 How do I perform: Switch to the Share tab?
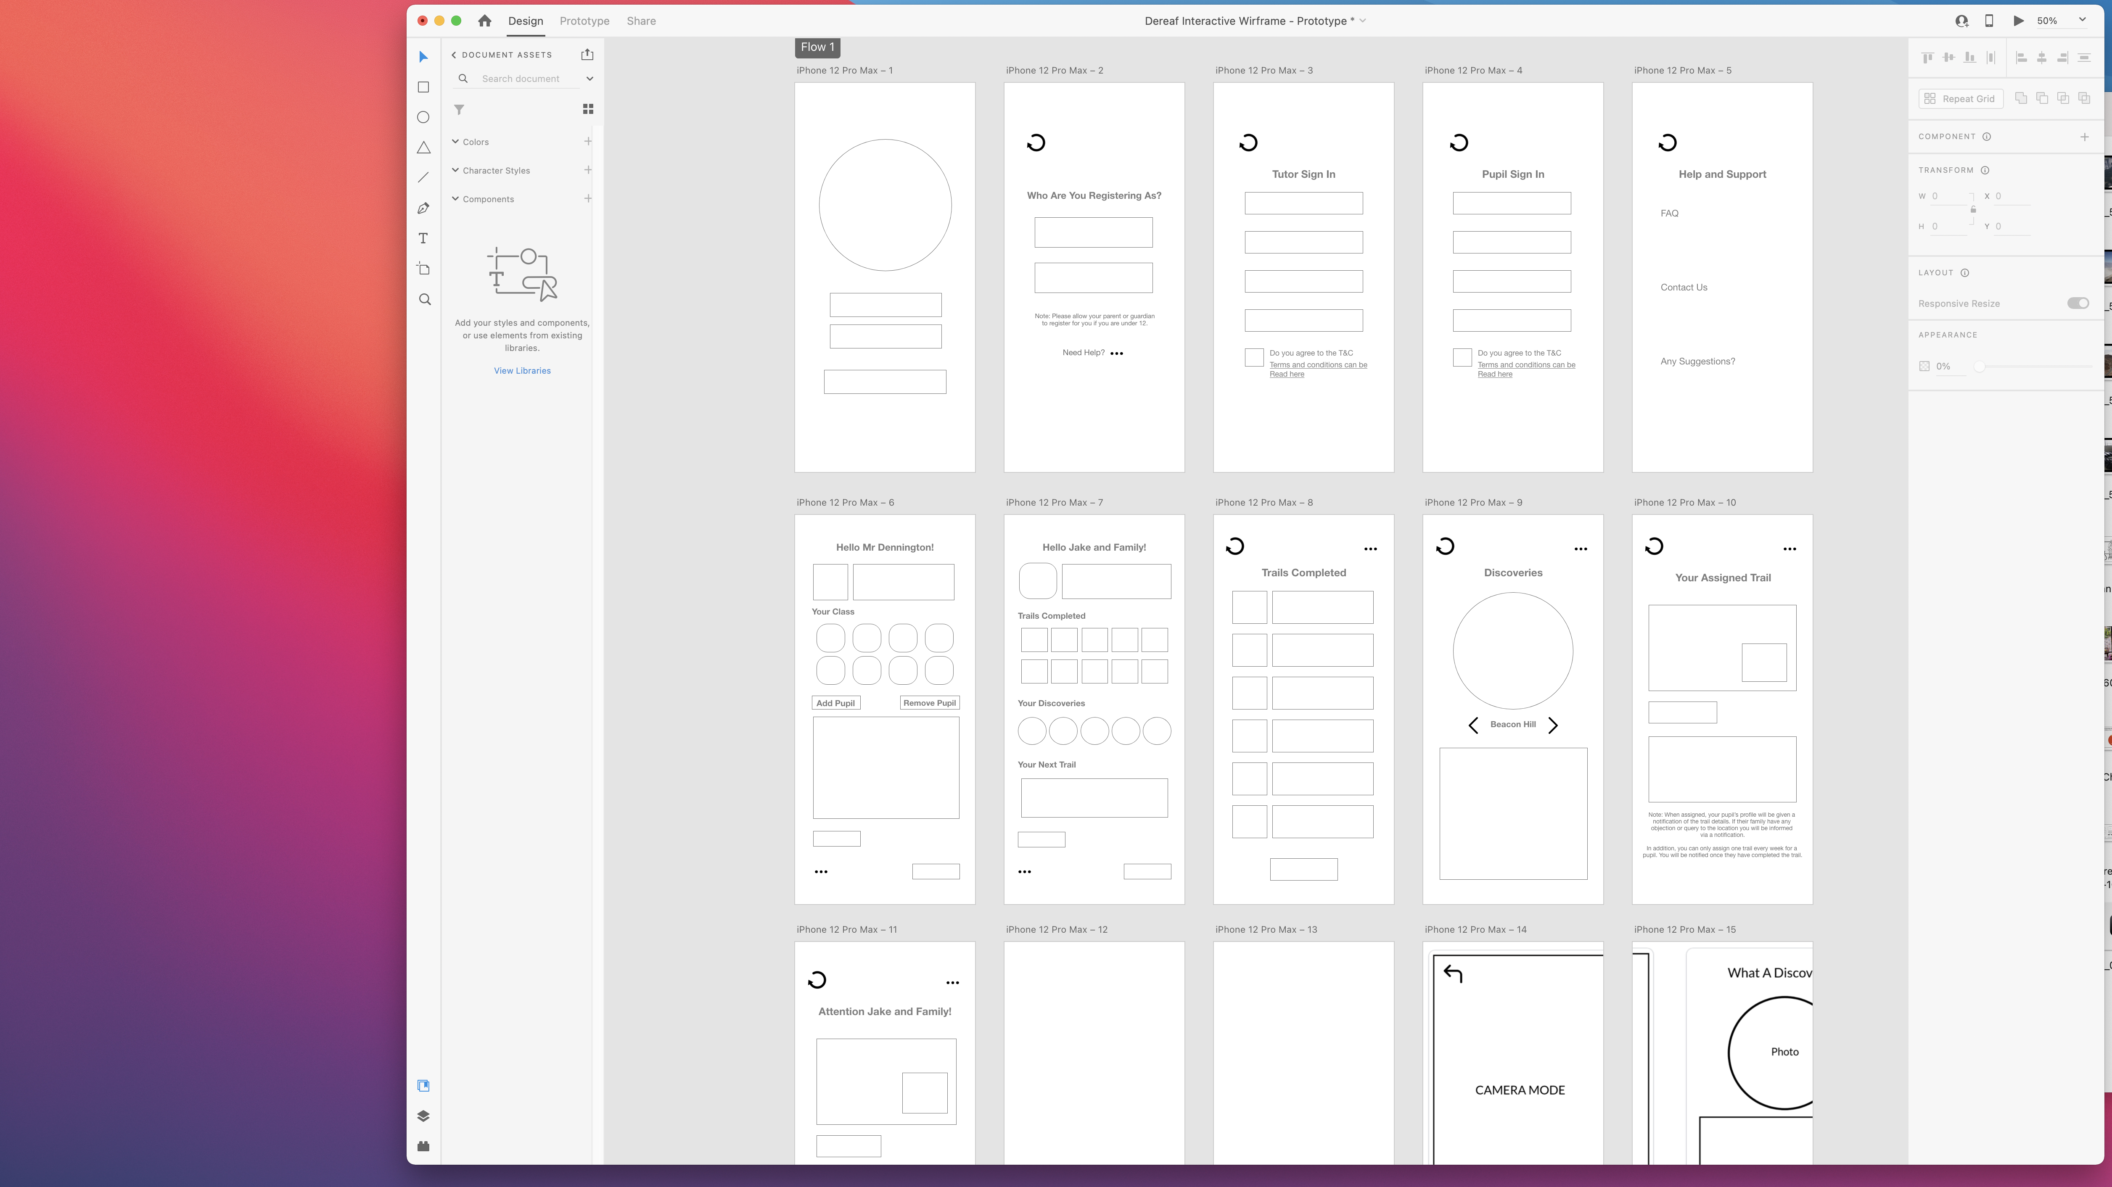(640, 21)
